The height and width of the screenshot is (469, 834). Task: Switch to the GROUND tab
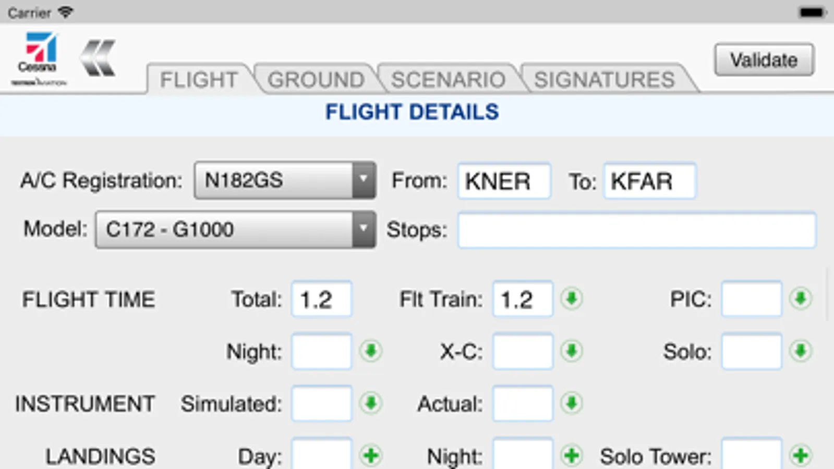click(316, 80)
